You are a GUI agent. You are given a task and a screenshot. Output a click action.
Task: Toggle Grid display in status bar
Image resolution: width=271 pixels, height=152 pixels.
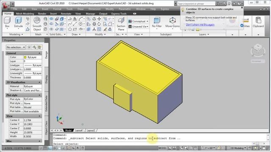(45, 148)
